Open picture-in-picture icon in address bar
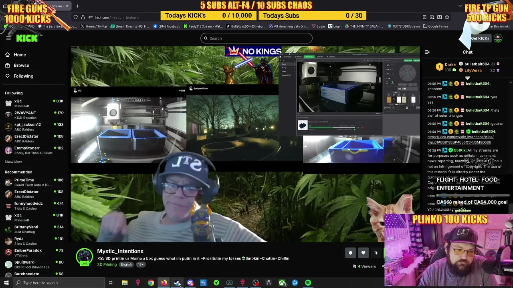513x288 pixels. point(432,17)
